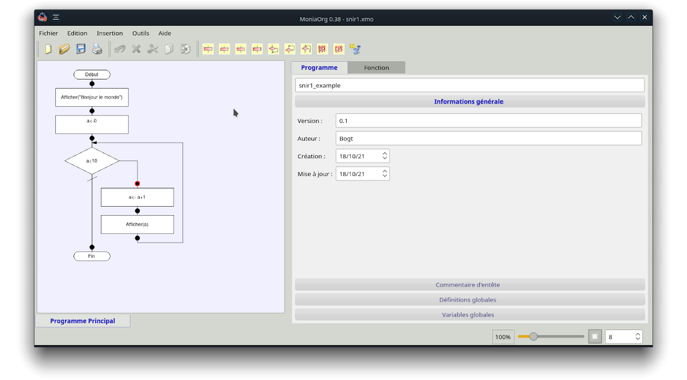Select the a<10 decision diamond

click(92, 161)
